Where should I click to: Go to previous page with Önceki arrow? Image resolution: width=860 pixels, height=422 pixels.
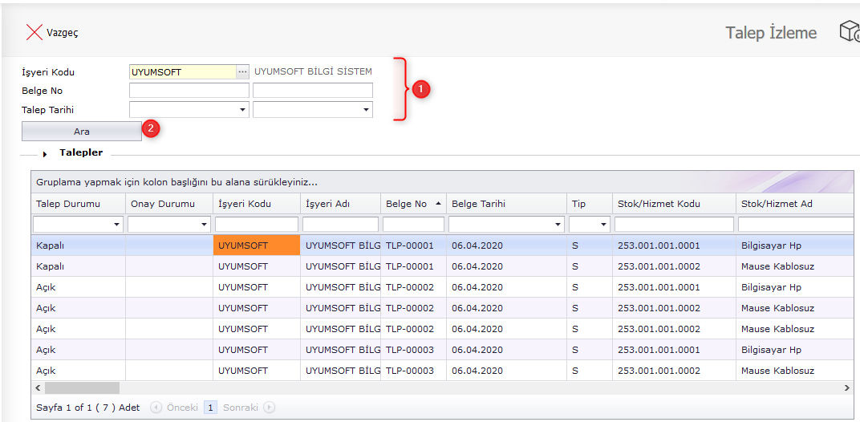point(156,408)
